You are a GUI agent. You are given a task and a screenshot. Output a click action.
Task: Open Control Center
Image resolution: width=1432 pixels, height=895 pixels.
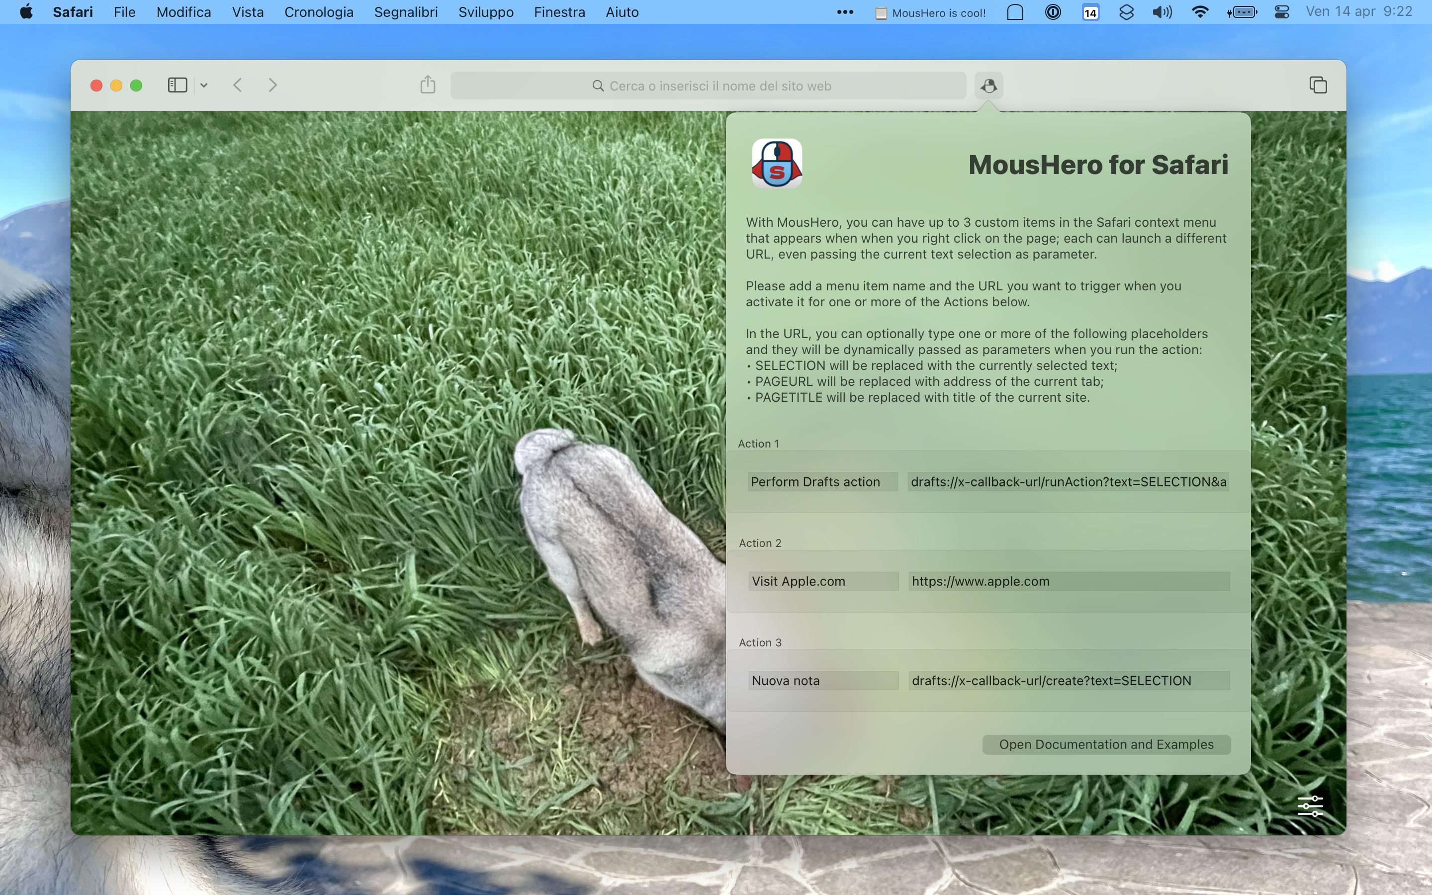pyautogui.click(x=1282, y=12)
